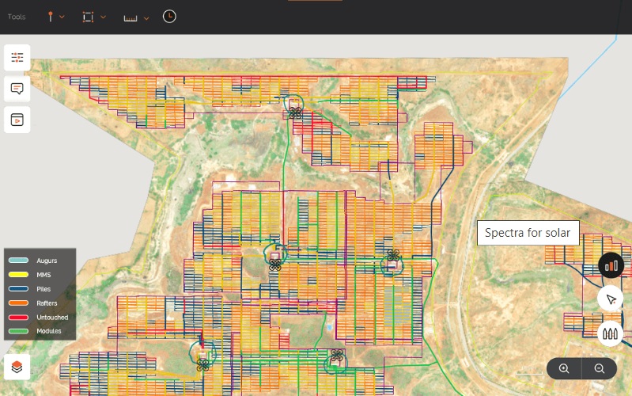The image size is (632, 396).
Task: Open the map layers button
Action: pyautogui.click(x=17, y=367)
